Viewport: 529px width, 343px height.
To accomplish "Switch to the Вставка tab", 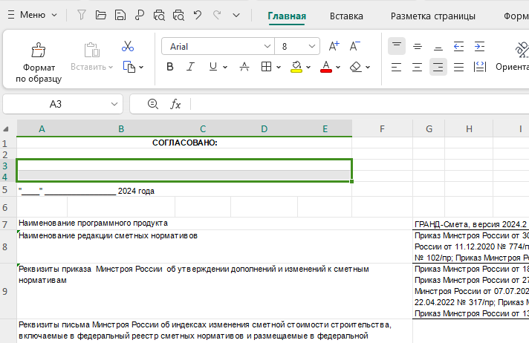I will click(346, 16).
